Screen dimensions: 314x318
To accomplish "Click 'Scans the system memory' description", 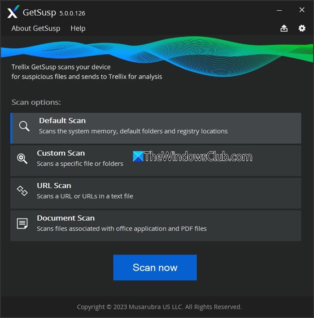I will [x=133, y=131].
